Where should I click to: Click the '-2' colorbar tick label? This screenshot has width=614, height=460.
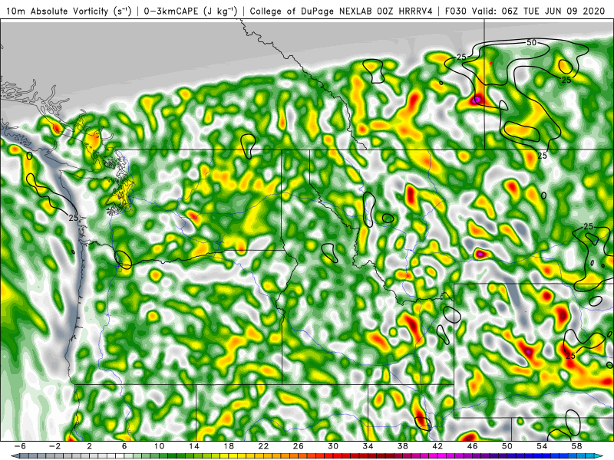coord(54,446)
